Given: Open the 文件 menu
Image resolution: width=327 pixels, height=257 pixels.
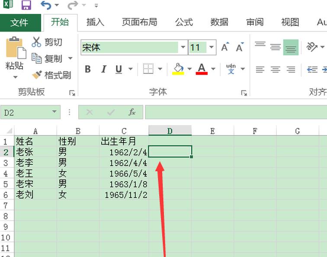Looking at the screenshot, I should tap(19, 22).
